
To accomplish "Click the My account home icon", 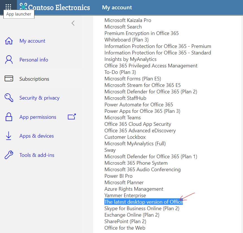I will (x=9, y=41).
